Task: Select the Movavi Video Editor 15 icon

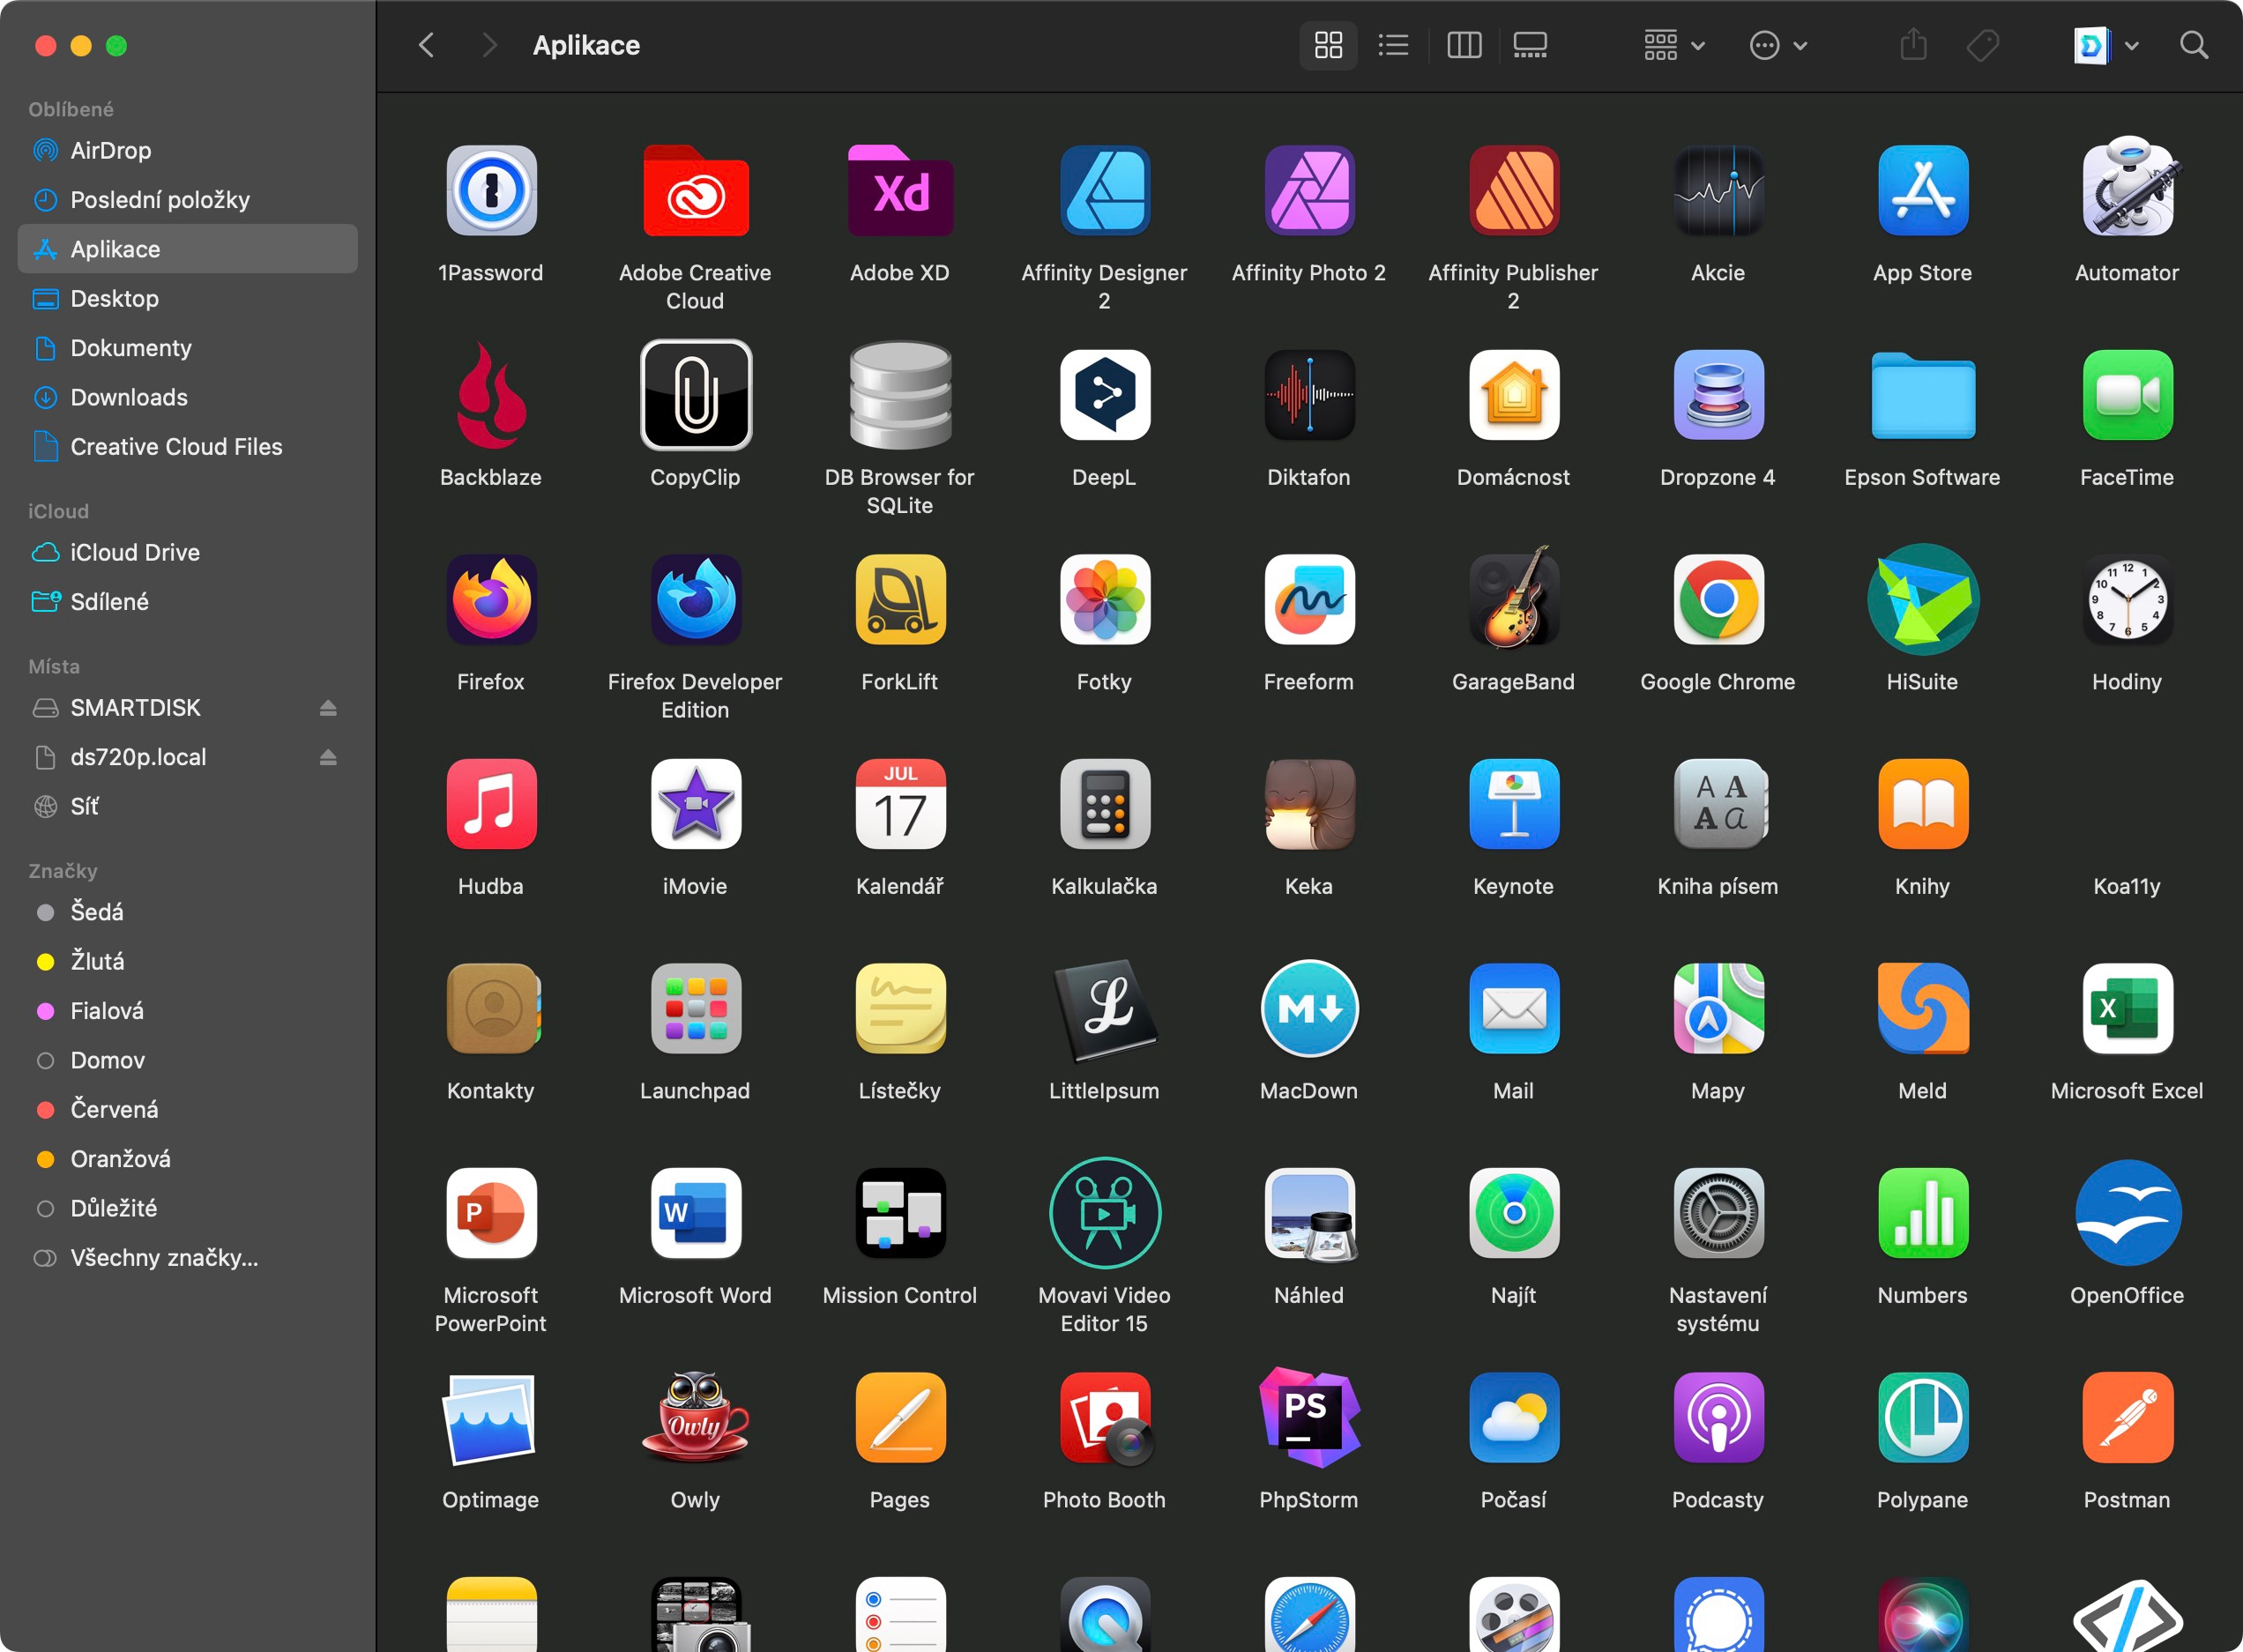Action: 1104,1213
